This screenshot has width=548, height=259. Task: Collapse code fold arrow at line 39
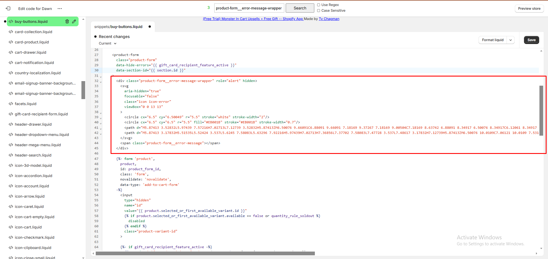(x=101, y=118)
